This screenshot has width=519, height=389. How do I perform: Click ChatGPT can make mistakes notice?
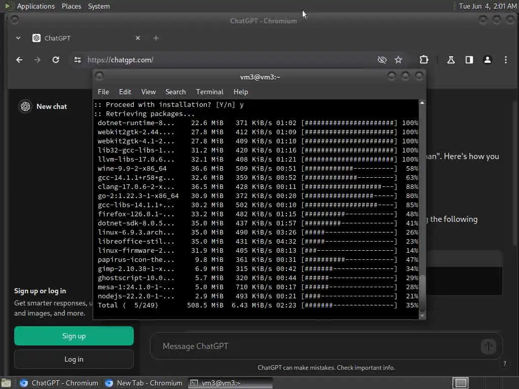pos(326,368)
